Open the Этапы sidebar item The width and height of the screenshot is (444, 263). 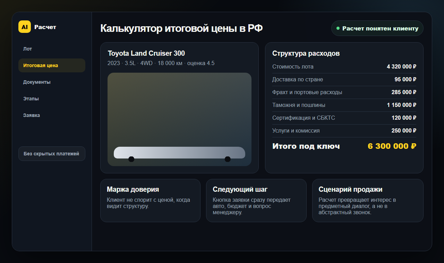(52, 99)
